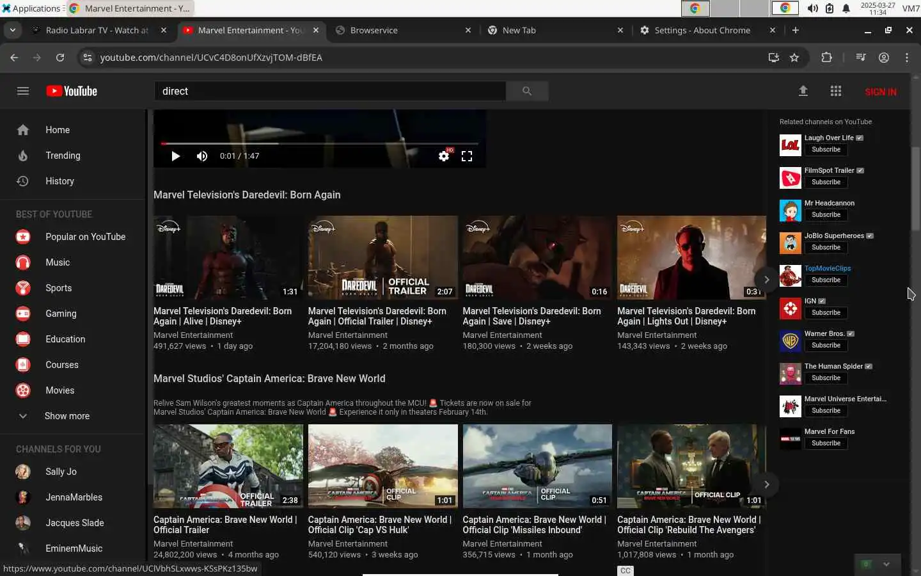The width and height of the screenshot is (921, 576).
Task: Open Daredevil Official Trailer thumbnail
Action: tap(382, 257)
